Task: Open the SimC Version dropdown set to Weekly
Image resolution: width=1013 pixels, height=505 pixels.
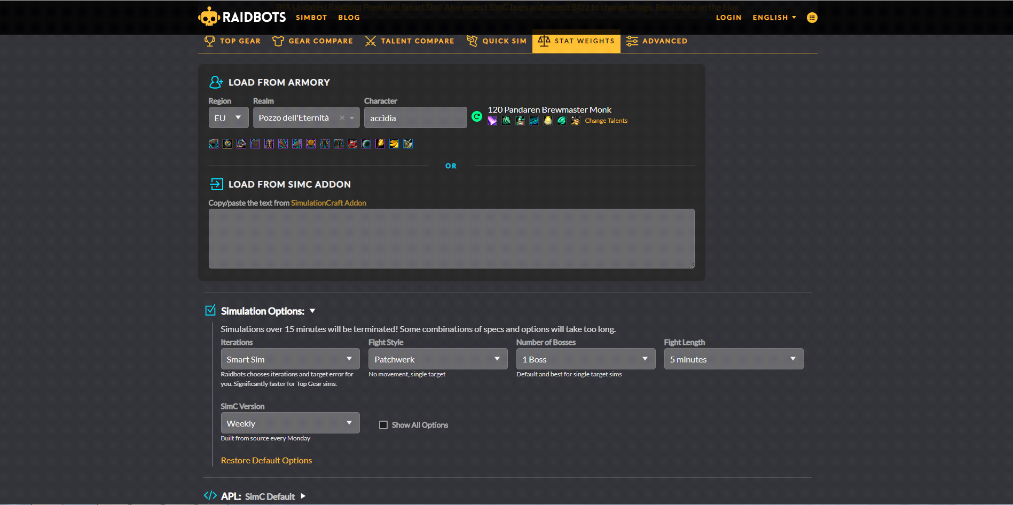Action: pos(290,423)
